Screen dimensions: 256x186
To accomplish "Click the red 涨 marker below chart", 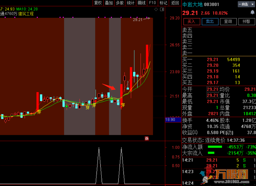I will pos(147,138).
